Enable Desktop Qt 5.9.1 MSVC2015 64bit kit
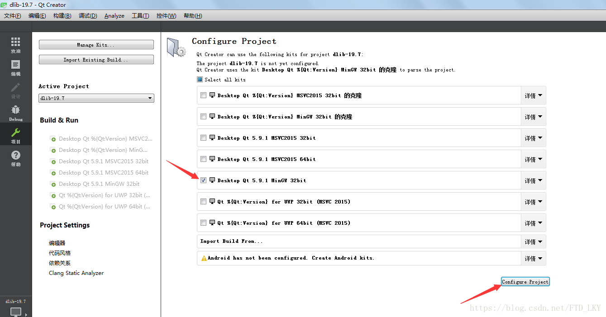The width and height of the screenshot is (606, 317). pyautogui.click(x=204, y=159)
